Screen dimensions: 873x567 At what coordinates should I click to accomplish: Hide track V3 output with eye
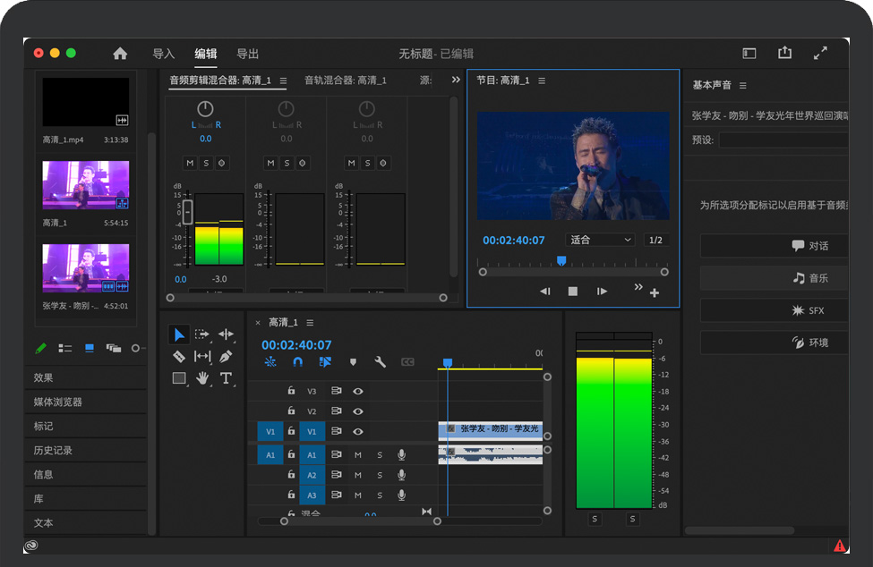[x=358, y=391]
